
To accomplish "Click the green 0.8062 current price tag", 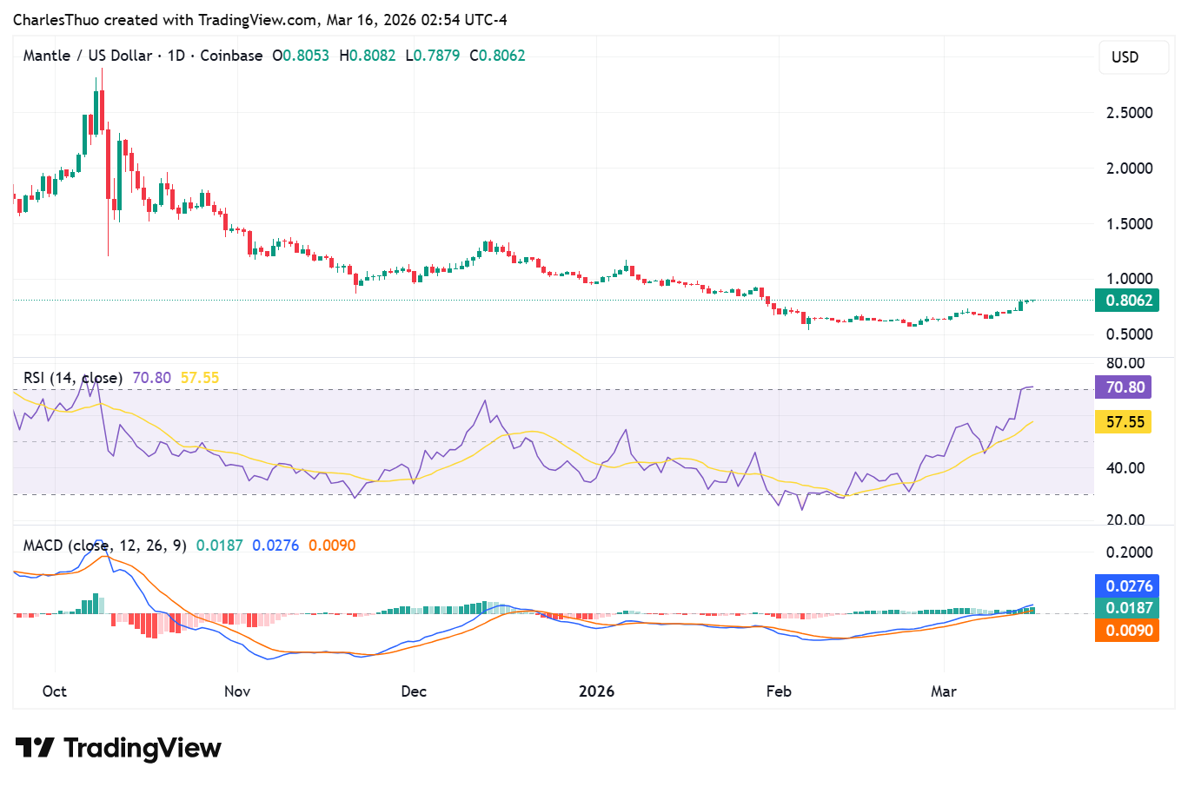I will point(1128,301).
